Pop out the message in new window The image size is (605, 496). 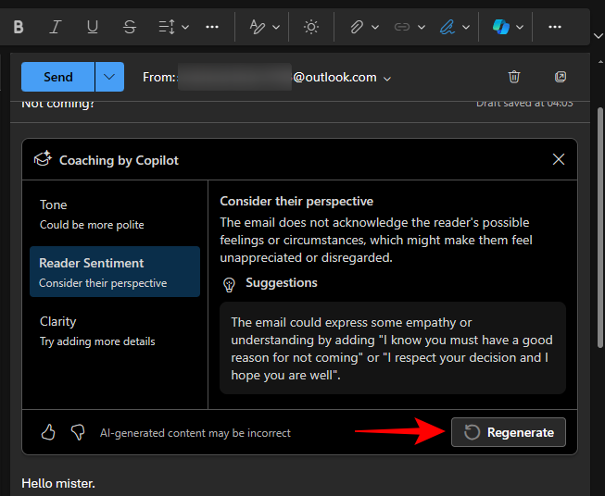pyautogui.click(x=561, y=77)
